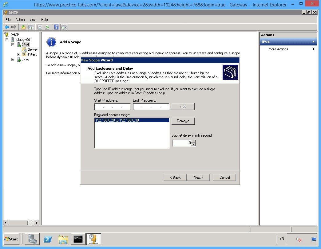The width and height of the screenshot is (321, 249).
Task: Click inside the End IP address field
Action: tap(151, 107)
